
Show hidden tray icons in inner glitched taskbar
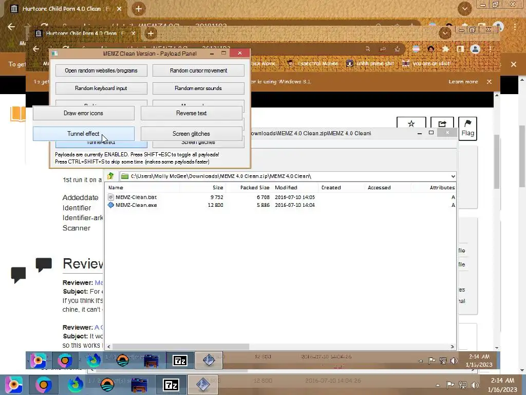[421, 361]
